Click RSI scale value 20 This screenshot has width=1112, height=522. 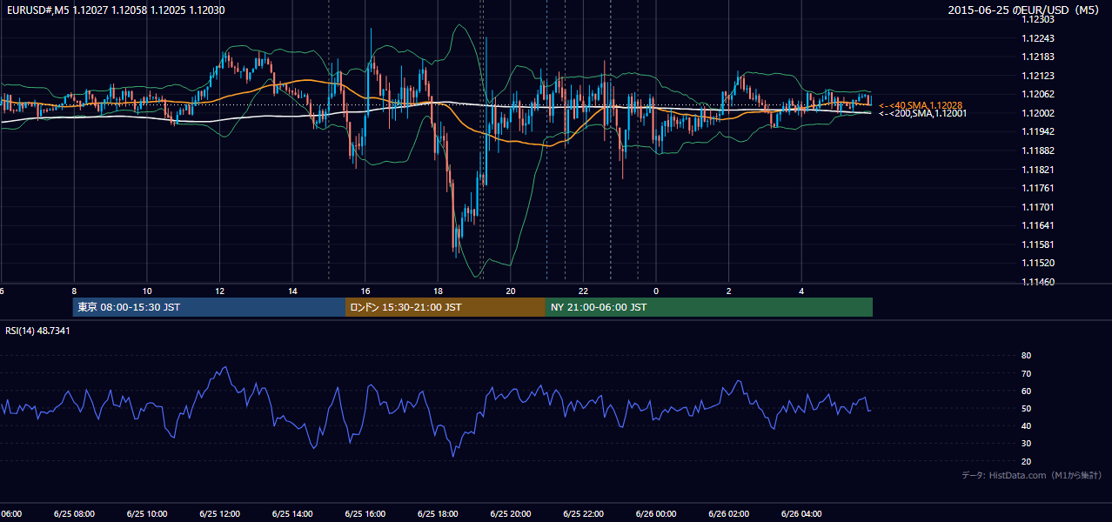[1027, 461]
